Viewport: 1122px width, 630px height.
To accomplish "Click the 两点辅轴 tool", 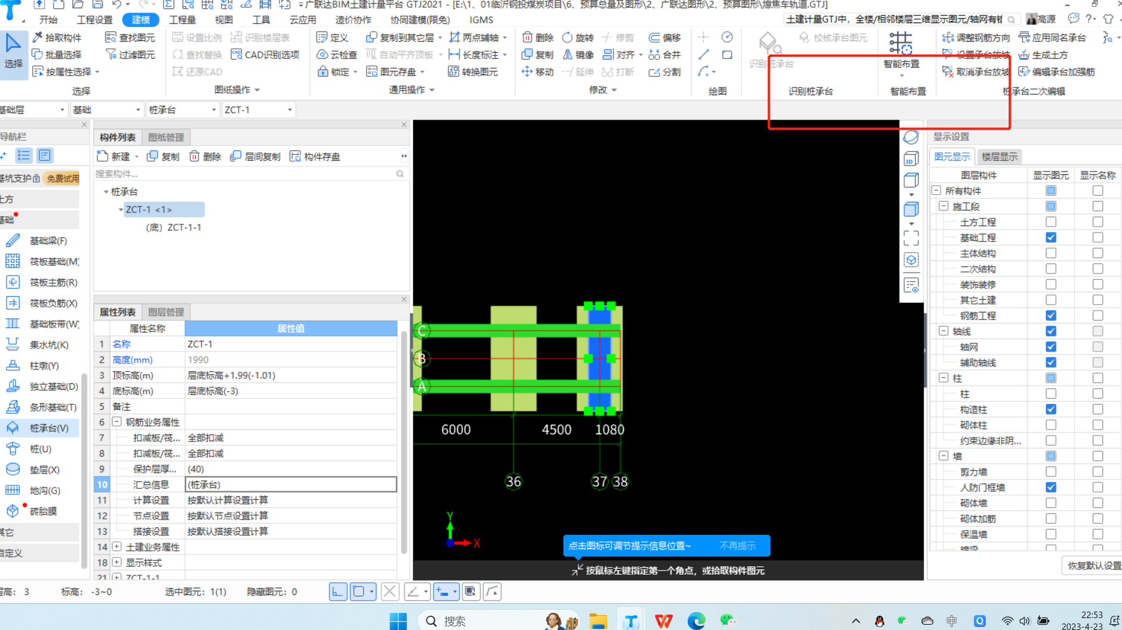I will coord(475,37).
